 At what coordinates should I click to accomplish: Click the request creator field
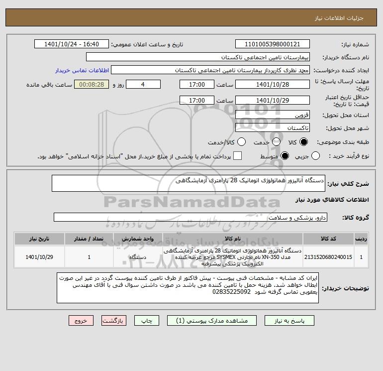210,70
